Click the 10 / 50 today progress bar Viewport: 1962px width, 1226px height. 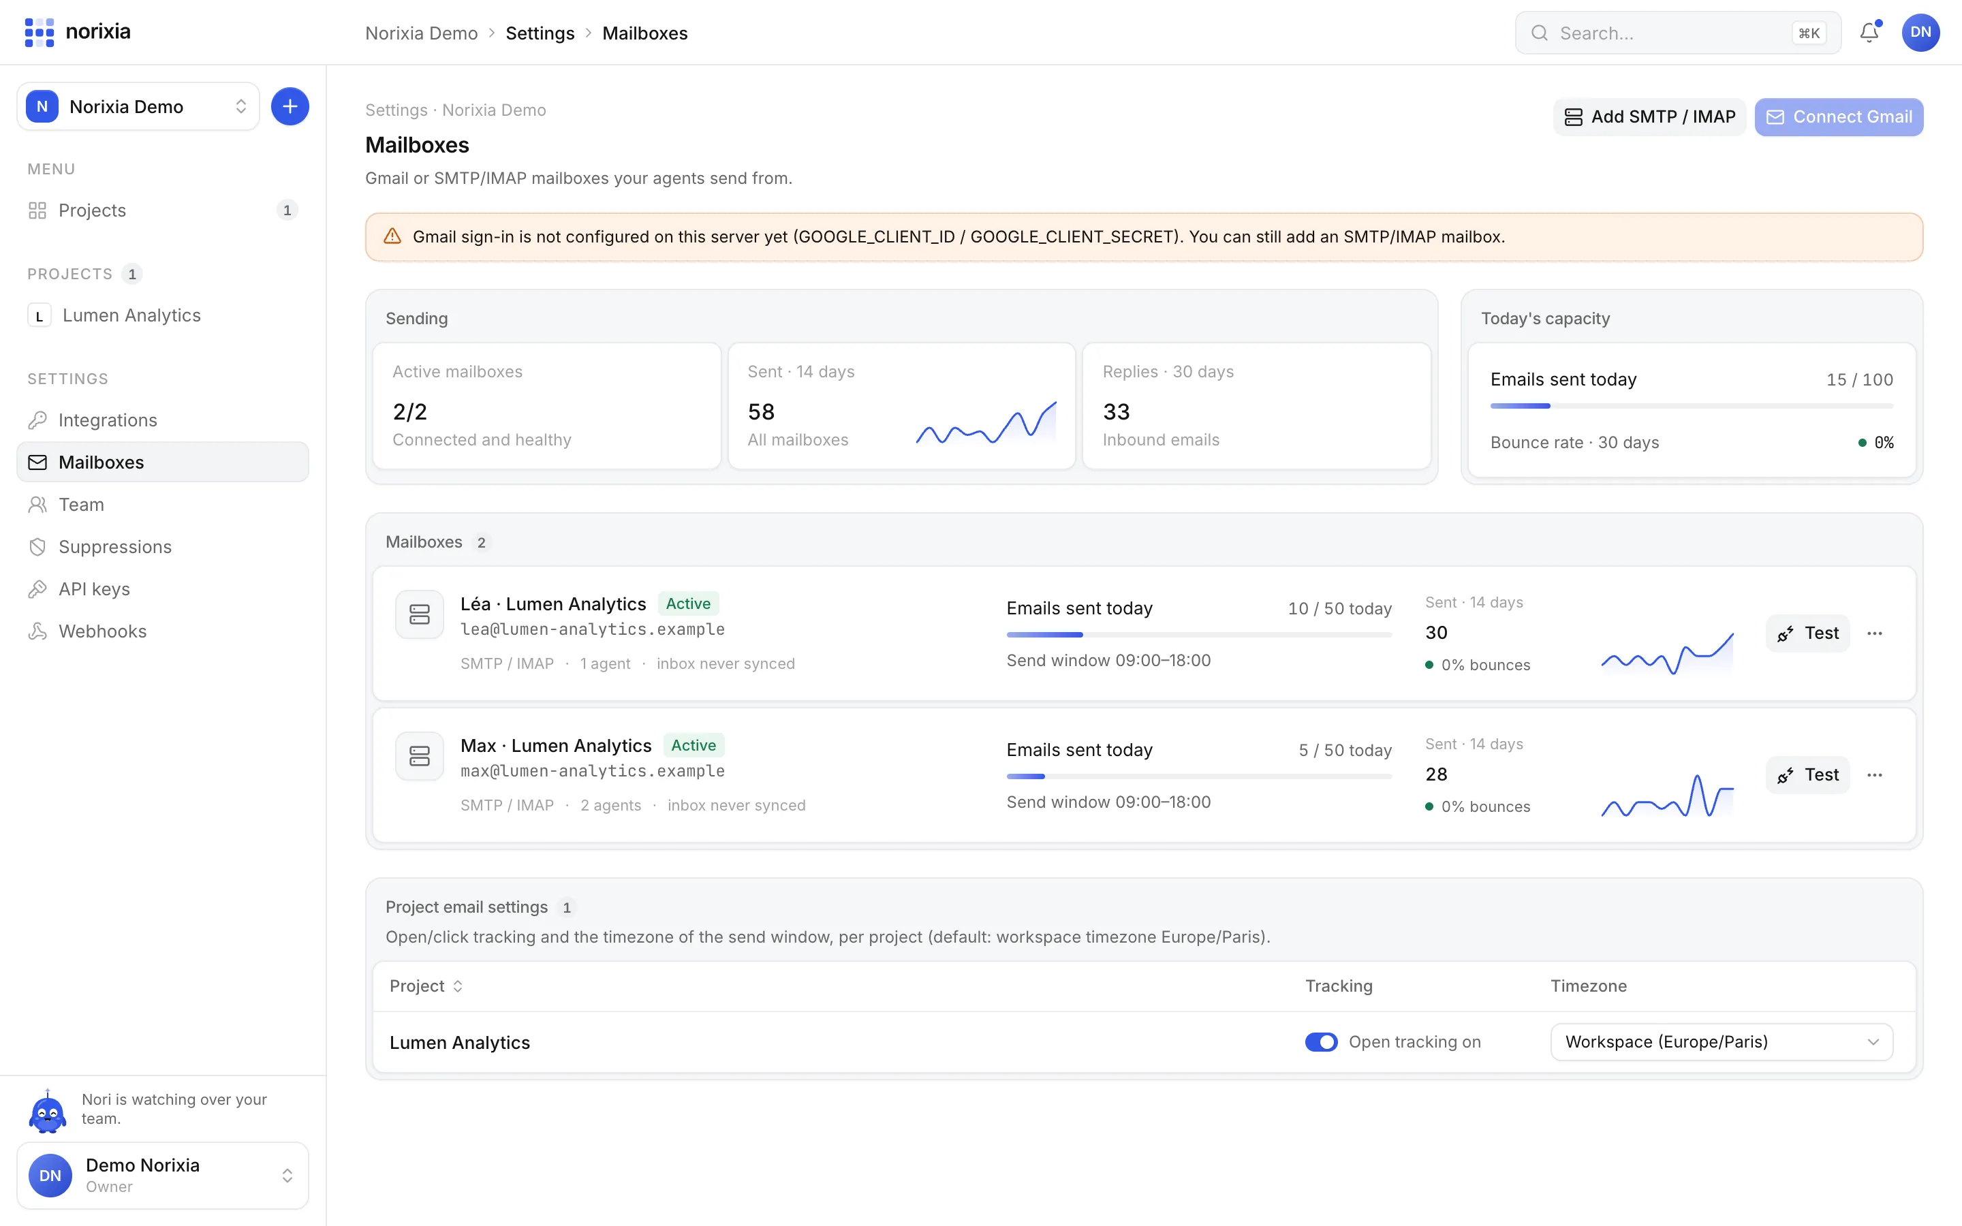[x=1199, y=634]
